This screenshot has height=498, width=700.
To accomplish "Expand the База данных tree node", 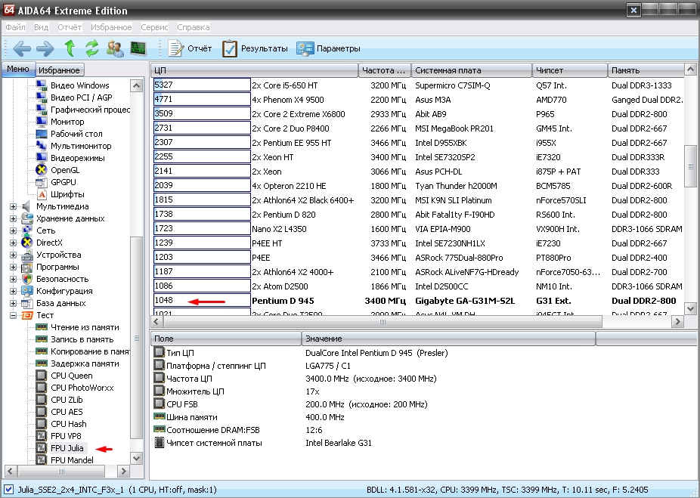I will point(13,303).
